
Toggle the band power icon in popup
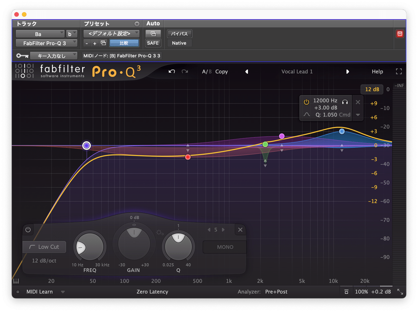click(307, 102)
